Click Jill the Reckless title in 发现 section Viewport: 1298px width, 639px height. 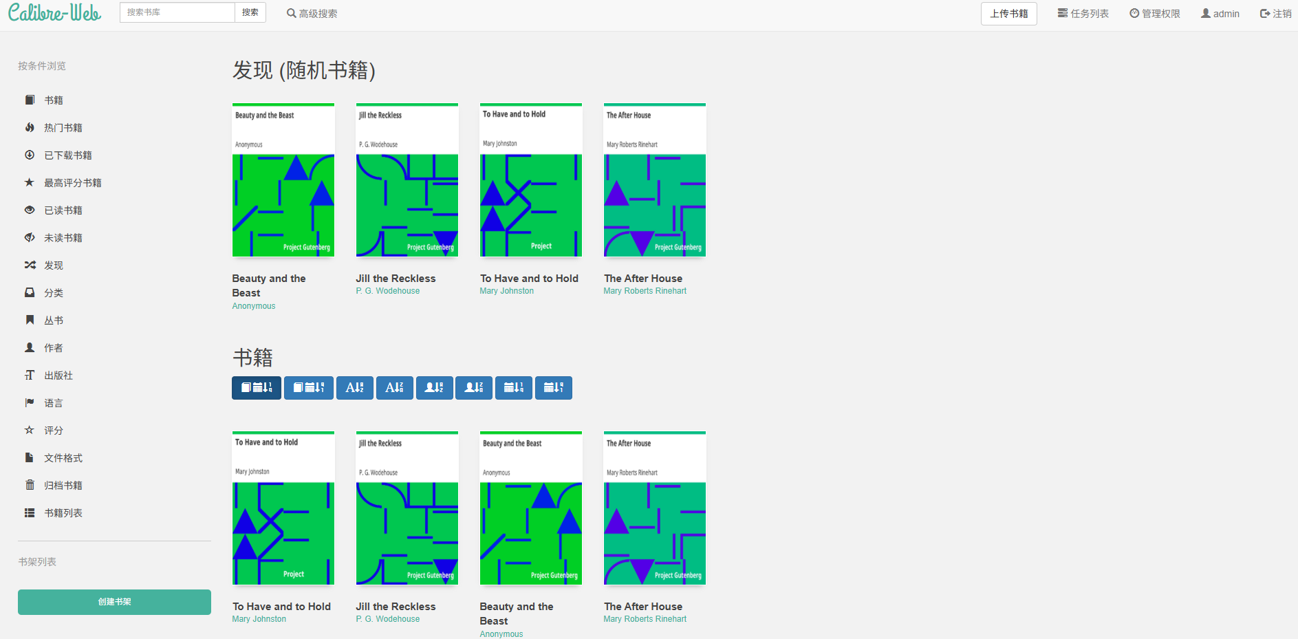[x=396, y=279]
